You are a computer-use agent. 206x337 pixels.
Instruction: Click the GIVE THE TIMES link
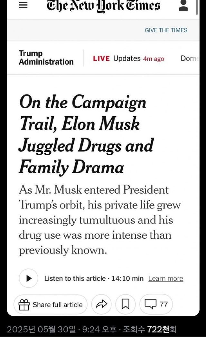pos(166,30)
